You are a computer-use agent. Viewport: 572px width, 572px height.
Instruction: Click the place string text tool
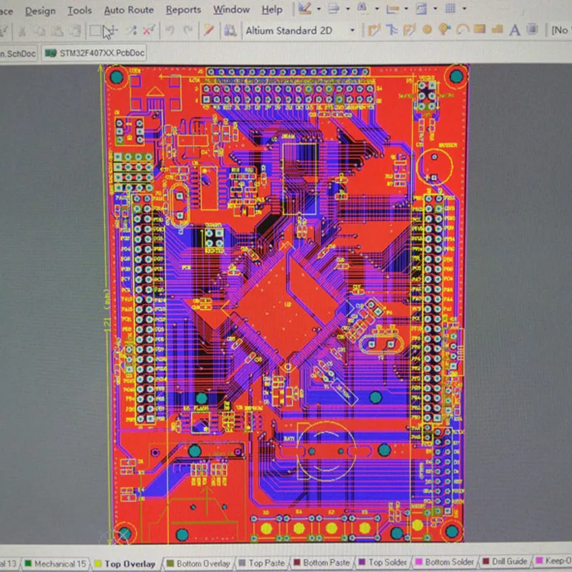(514, 30)
